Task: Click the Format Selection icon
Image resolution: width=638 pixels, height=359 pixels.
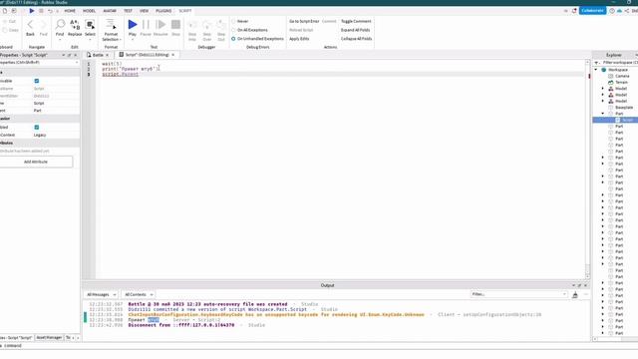Action: (111, 24)
